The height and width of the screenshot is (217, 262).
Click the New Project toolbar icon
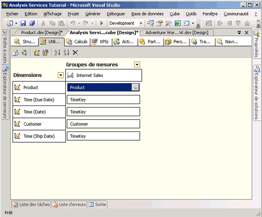(10, 23)
